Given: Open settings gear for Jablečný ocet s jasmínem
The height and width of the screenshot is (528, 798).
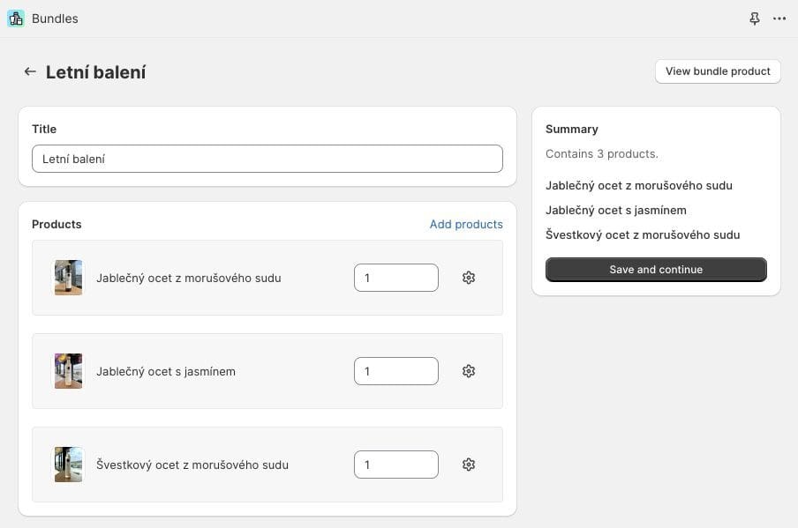Looking at the screenshot, I should (469, 371).
